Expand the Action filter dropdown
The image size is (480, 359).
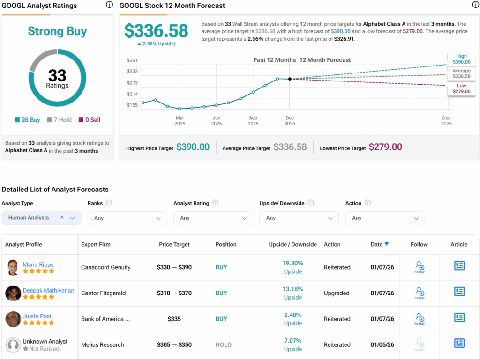click(385, 218)
